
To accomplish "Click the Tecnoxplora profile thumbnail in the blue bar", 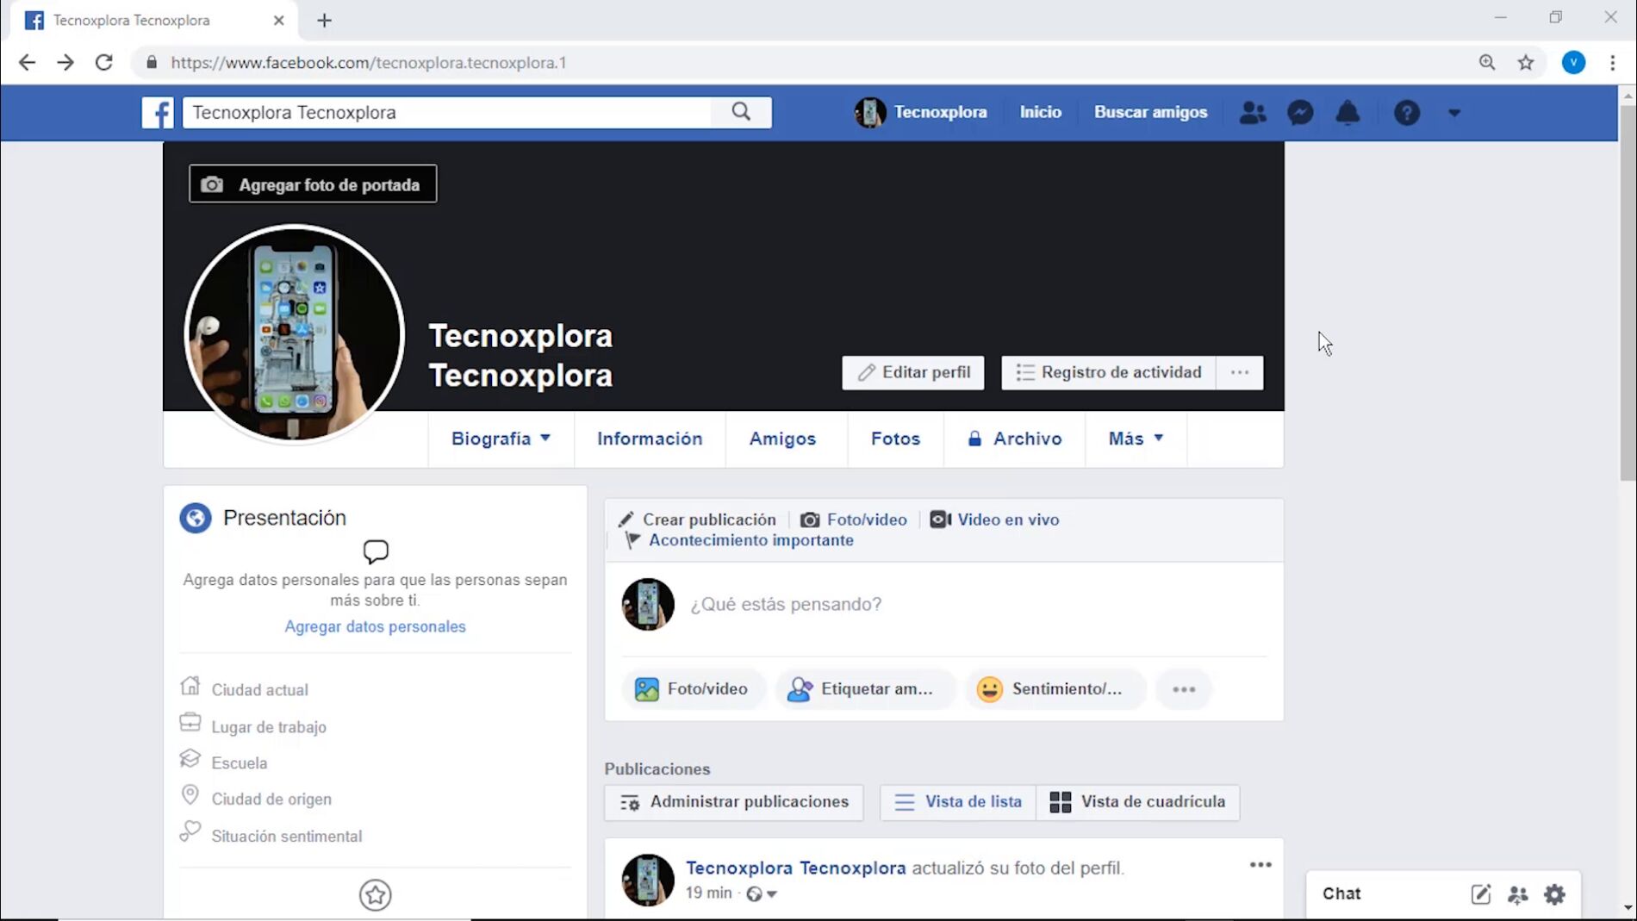I will [869, 112].
